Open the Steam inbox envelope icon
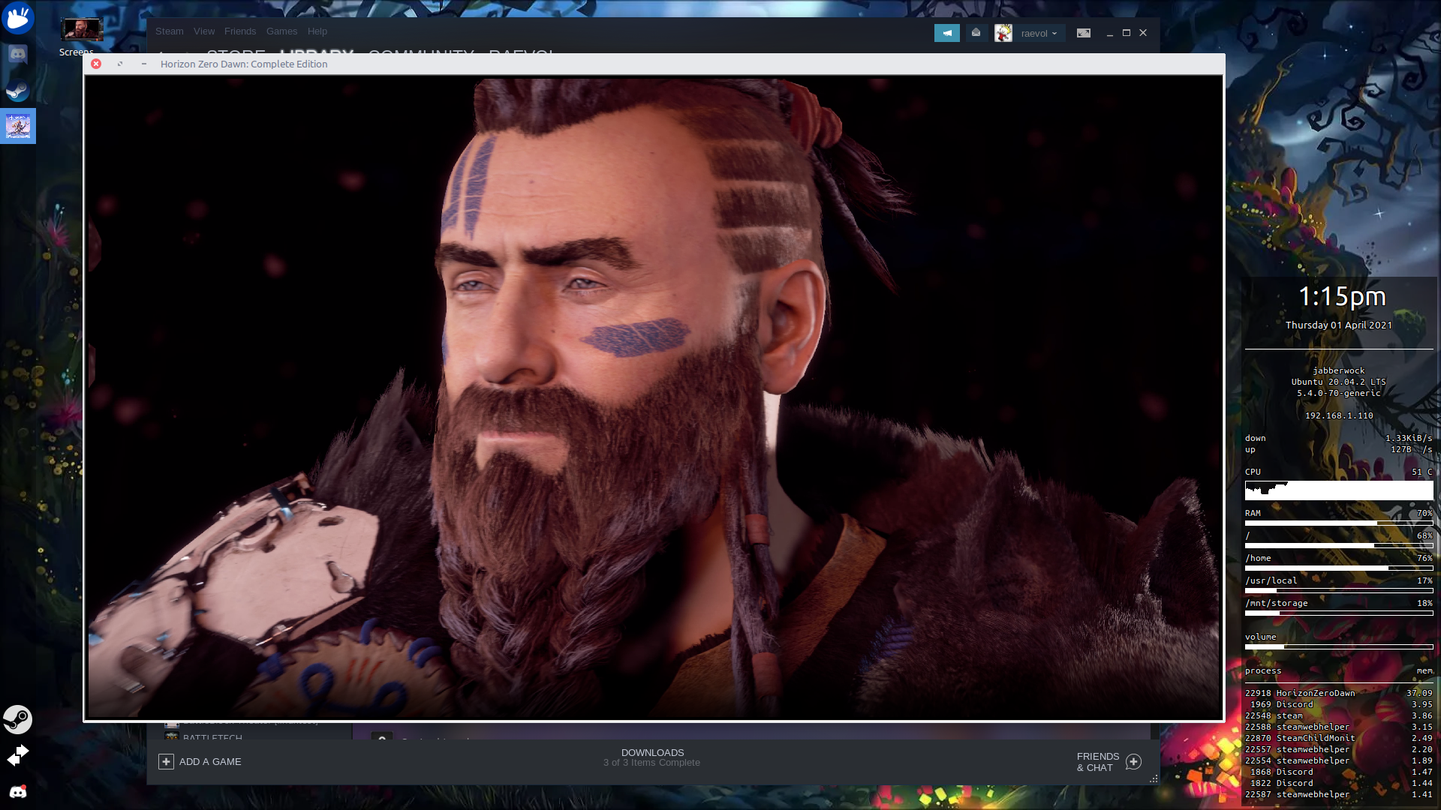The image size is (1441, 810). 976,33
